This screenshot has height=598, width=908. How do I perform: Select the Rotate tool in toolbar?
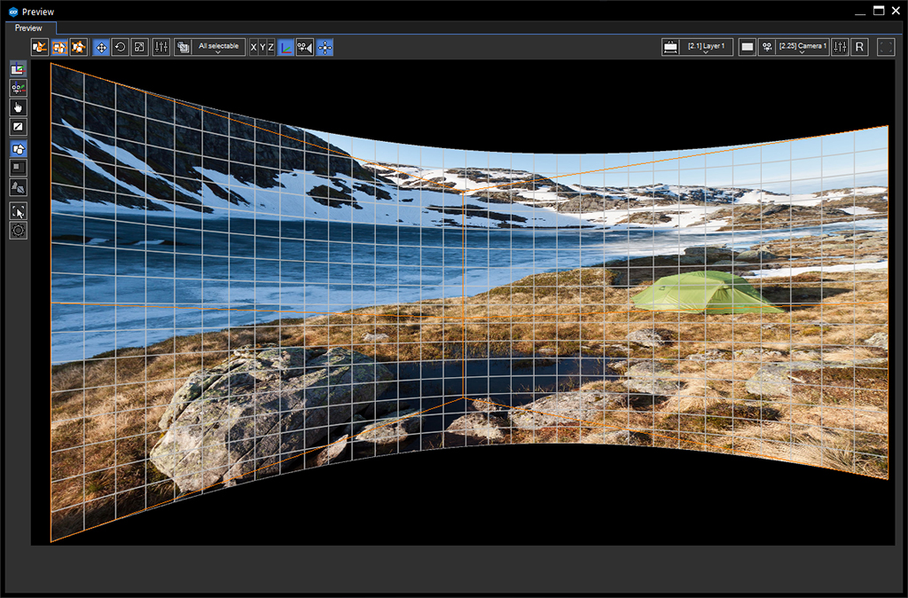[121, 47]
